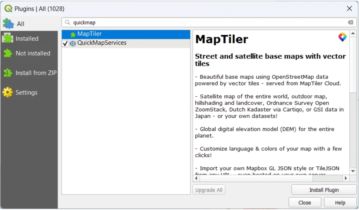Switch to the Installed section
The image size is (359, 210).
[x=27, y=38]
